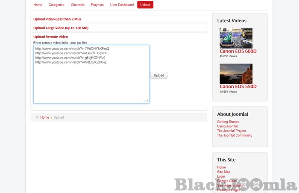Open the Canon EOS 600D video thumbnail
This screenshot has width=299, height=193.
[x=236, y=38]
